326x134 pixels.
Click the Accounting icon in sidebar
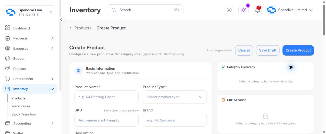click(8, 123)
